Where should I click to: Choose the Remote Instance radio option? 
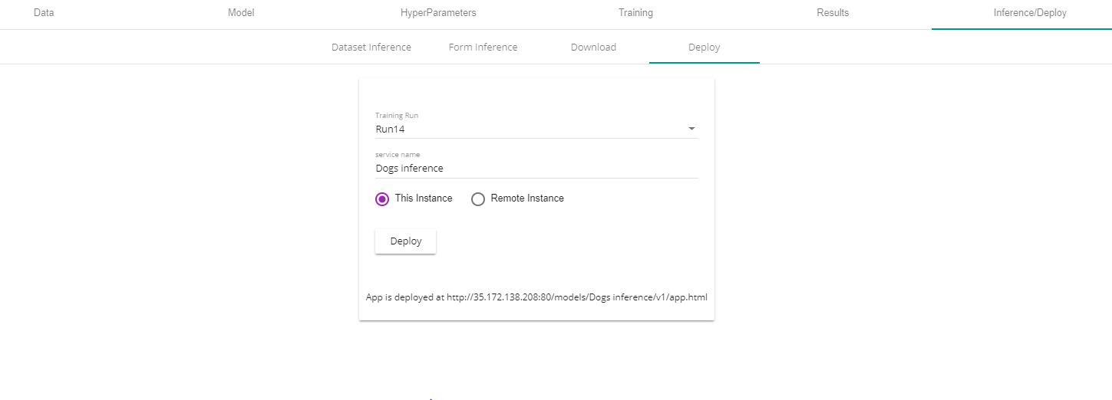coord(478,199)
